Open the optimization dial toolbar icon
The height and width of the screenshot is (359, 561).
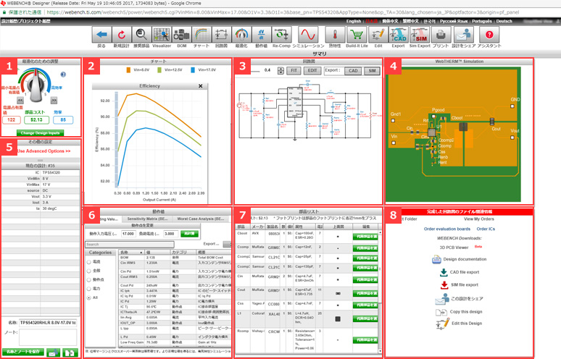241,35
